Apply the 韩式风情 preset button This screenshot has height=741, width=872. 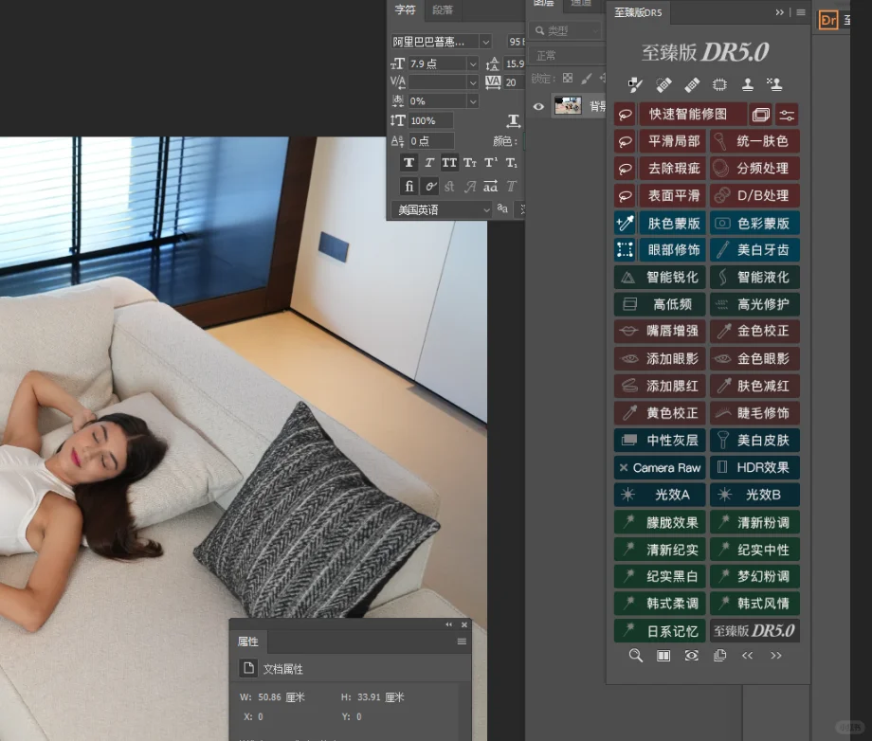click(x=754, y=604)
